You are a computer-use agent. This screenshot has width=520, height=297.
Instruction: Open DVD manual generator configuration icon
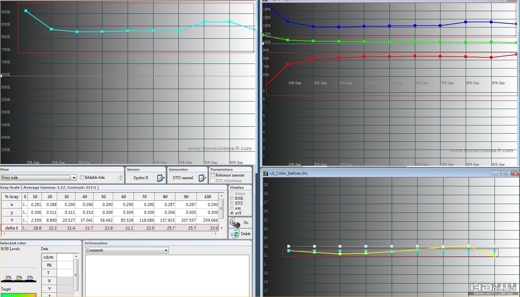202,178
